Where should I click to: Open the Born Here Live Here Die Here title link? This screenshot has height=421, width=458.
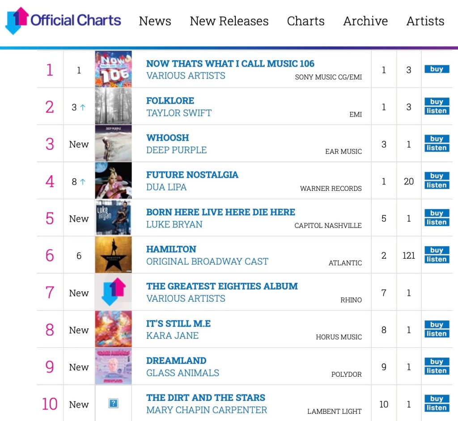[221, 212]
